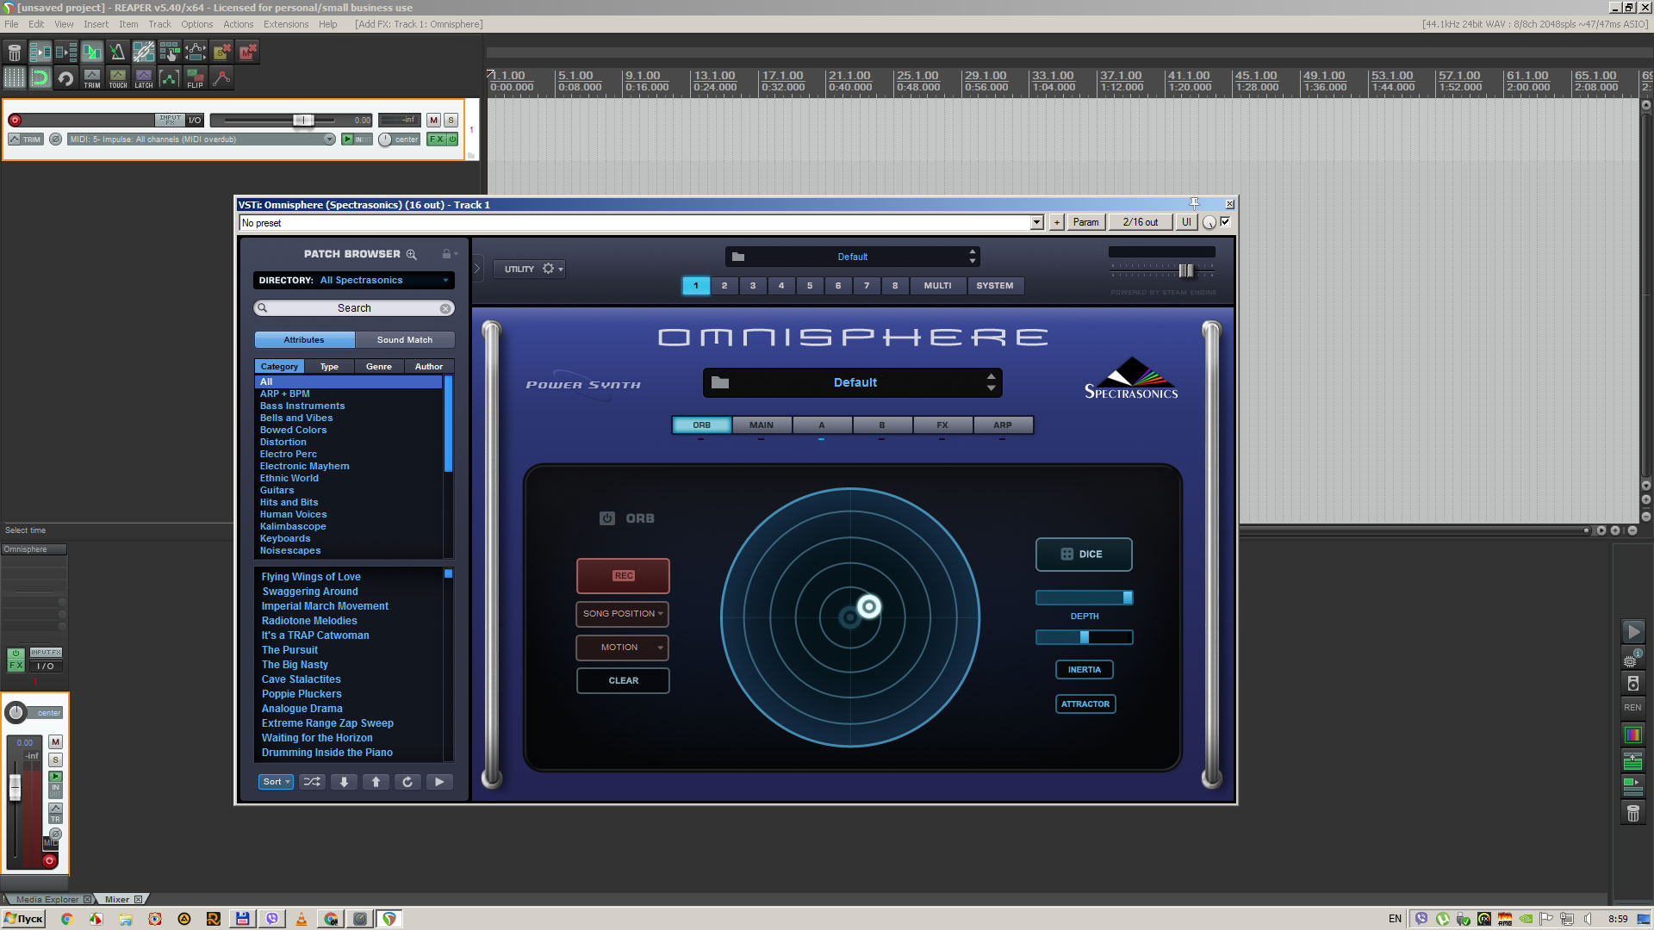Viewport: 1654px width, 930px height.
Task: Select the MULTI tab in Omnisphere
Action: (x=937, y=286)
